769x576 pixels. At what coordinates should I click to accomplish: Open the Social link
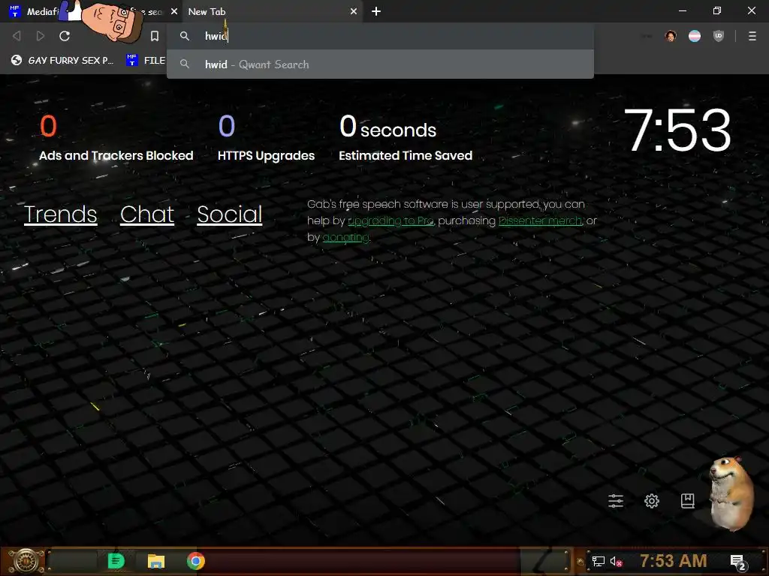(230, 214)
